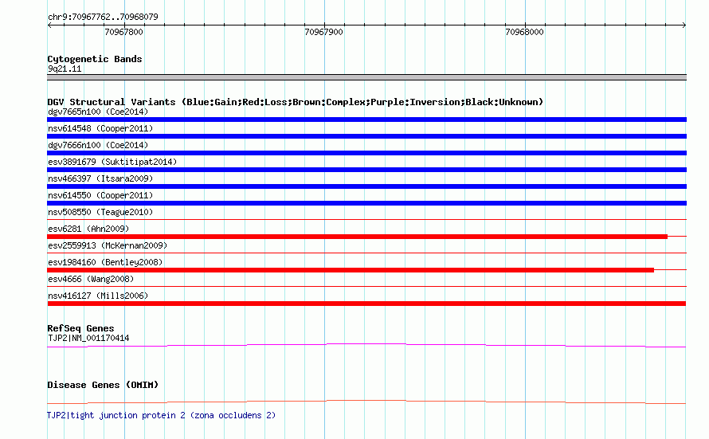Click the 70968000 ruler position label
Screen dimensions: 709x439
click(524, 32)
